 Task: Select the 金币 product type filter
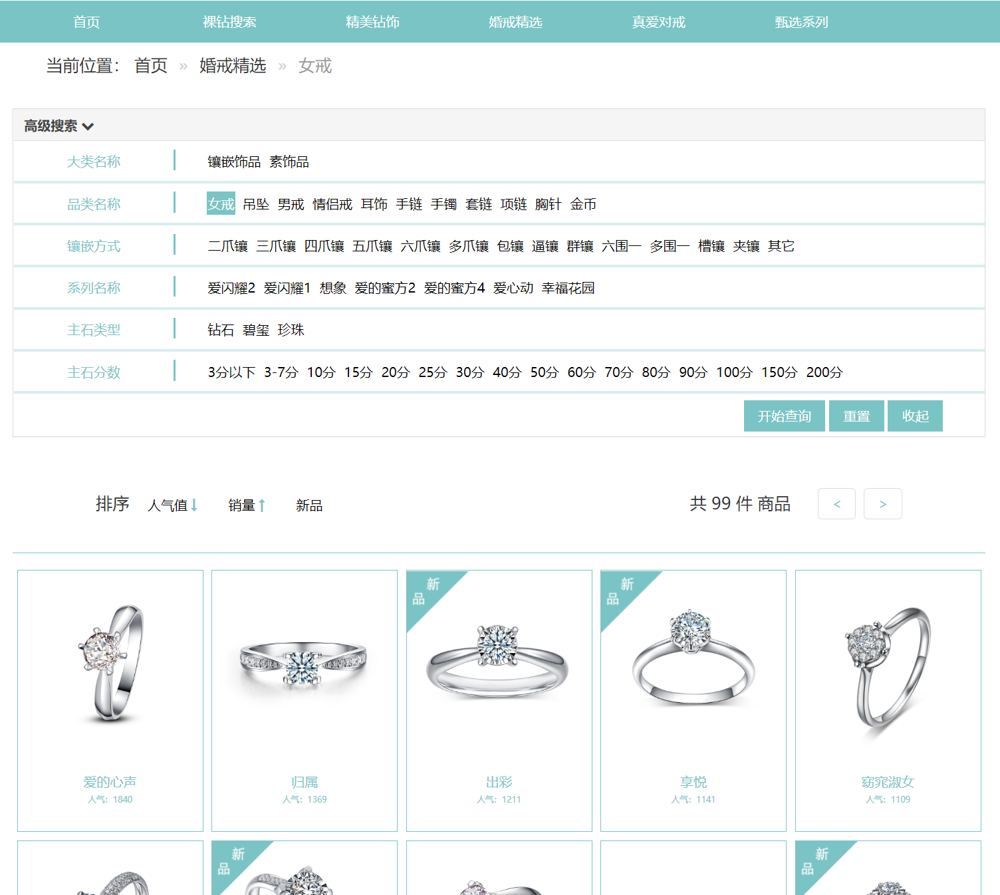583,204
